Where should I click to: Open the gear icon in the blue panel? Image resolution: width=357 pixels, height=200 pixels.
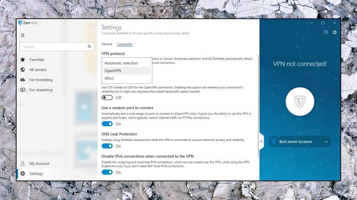(335, 32)
